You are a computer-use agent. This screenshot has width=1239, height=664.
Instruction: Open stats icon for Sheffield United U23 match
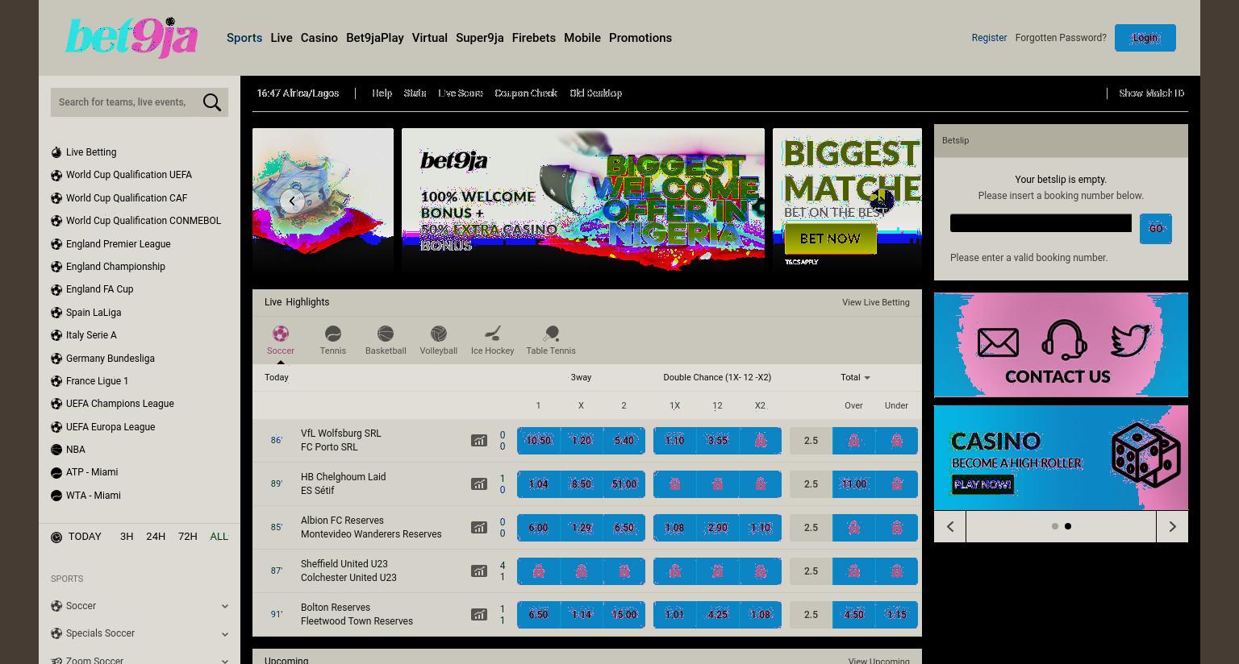[x=479, y=571]
